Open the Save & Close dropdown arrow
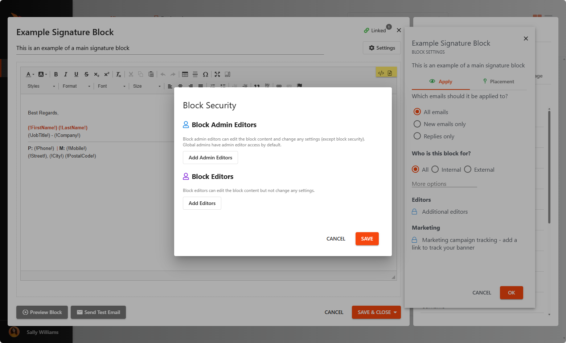 point(395,312)
